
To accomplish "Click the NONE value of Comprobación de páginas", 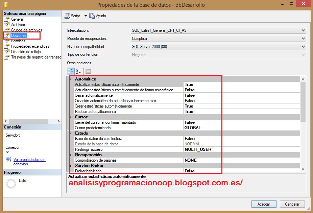I will click(190, 160).
